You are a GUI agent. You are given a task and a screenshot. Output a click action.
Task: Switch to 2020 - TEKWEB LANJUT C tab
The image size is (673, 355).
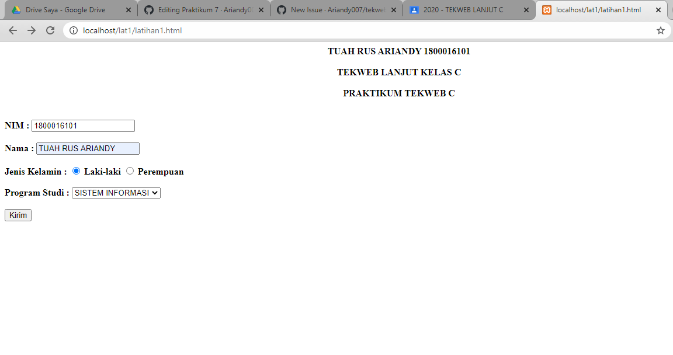(469, 10)
